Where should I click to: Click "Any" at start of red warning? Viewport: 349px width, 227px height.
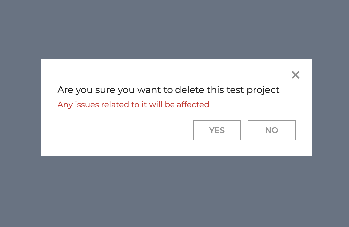tap(65, 105)
